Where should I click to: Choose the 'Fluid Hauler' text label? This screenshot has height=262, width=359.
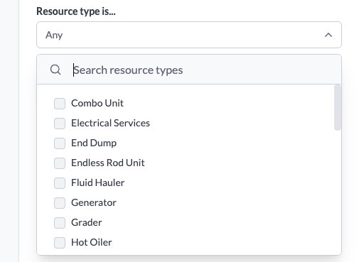[x=97, y=182]
